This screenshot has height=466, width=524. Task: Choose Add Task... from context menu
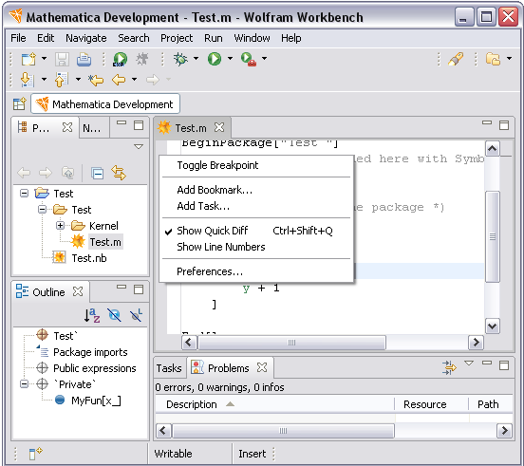coord(256,206)
